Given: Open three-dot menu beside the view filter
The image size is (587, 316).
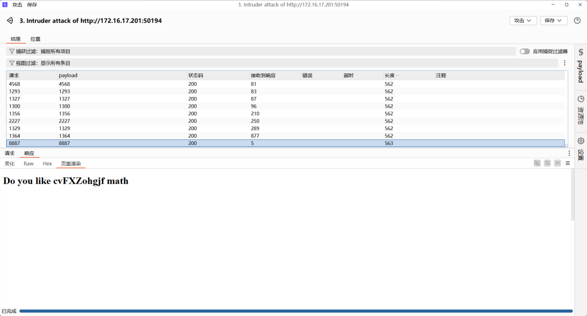Looking at the screenshot, I should pyautogui.click(x=564, y=63).
